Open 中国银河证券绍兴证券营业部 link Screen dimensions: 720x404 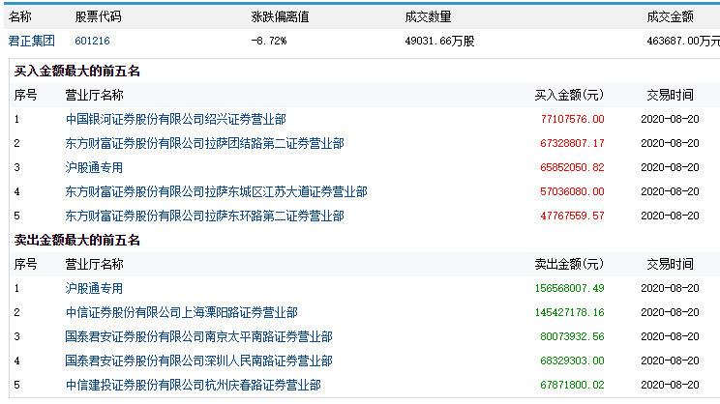coord(176,119)
